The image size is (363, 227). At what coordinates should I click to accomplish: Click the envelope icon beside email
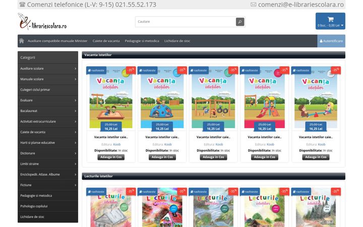click(254, 5)
